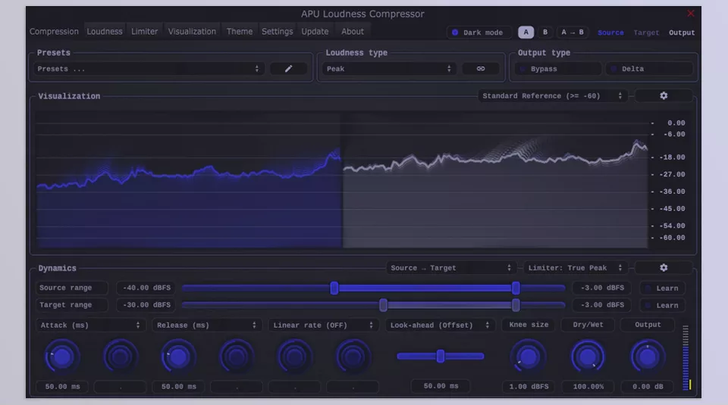Screen dimensions: 728x405
Task: Open the Loudness type Peak dropdown
Action: point(389,69)
